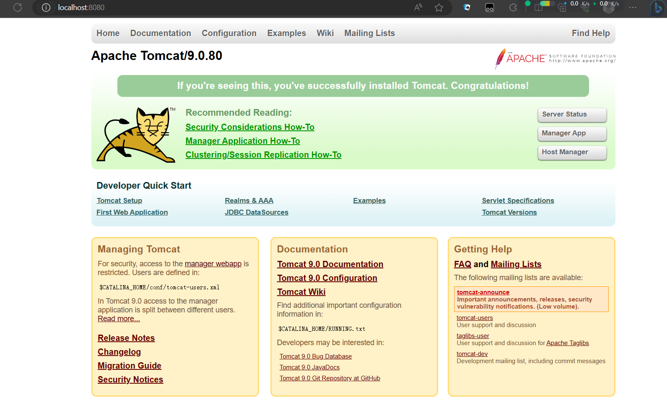
Task: Open the Home nav item
Action: [x=108, y=33]
